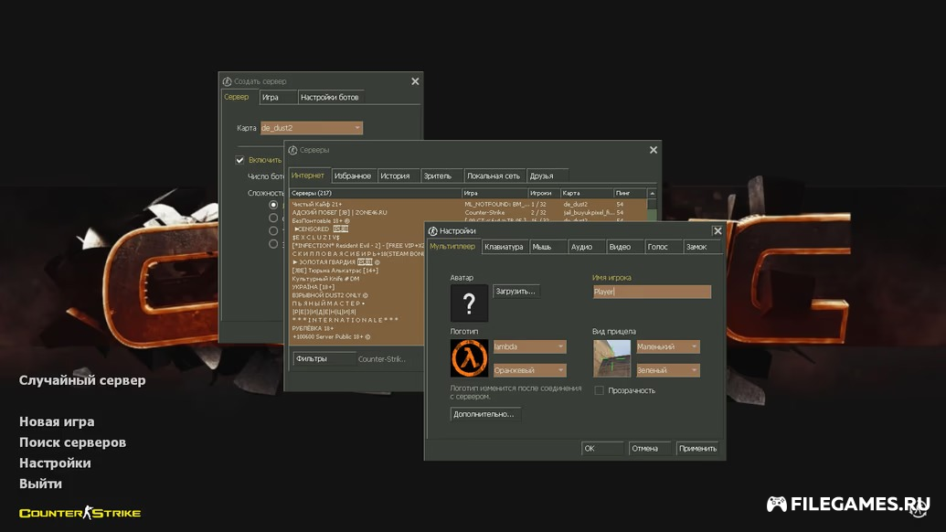Start Новая игра from main menu
The height and width of the screenshot is (532, 946).
pyautogui.click(x=57, y=421)
